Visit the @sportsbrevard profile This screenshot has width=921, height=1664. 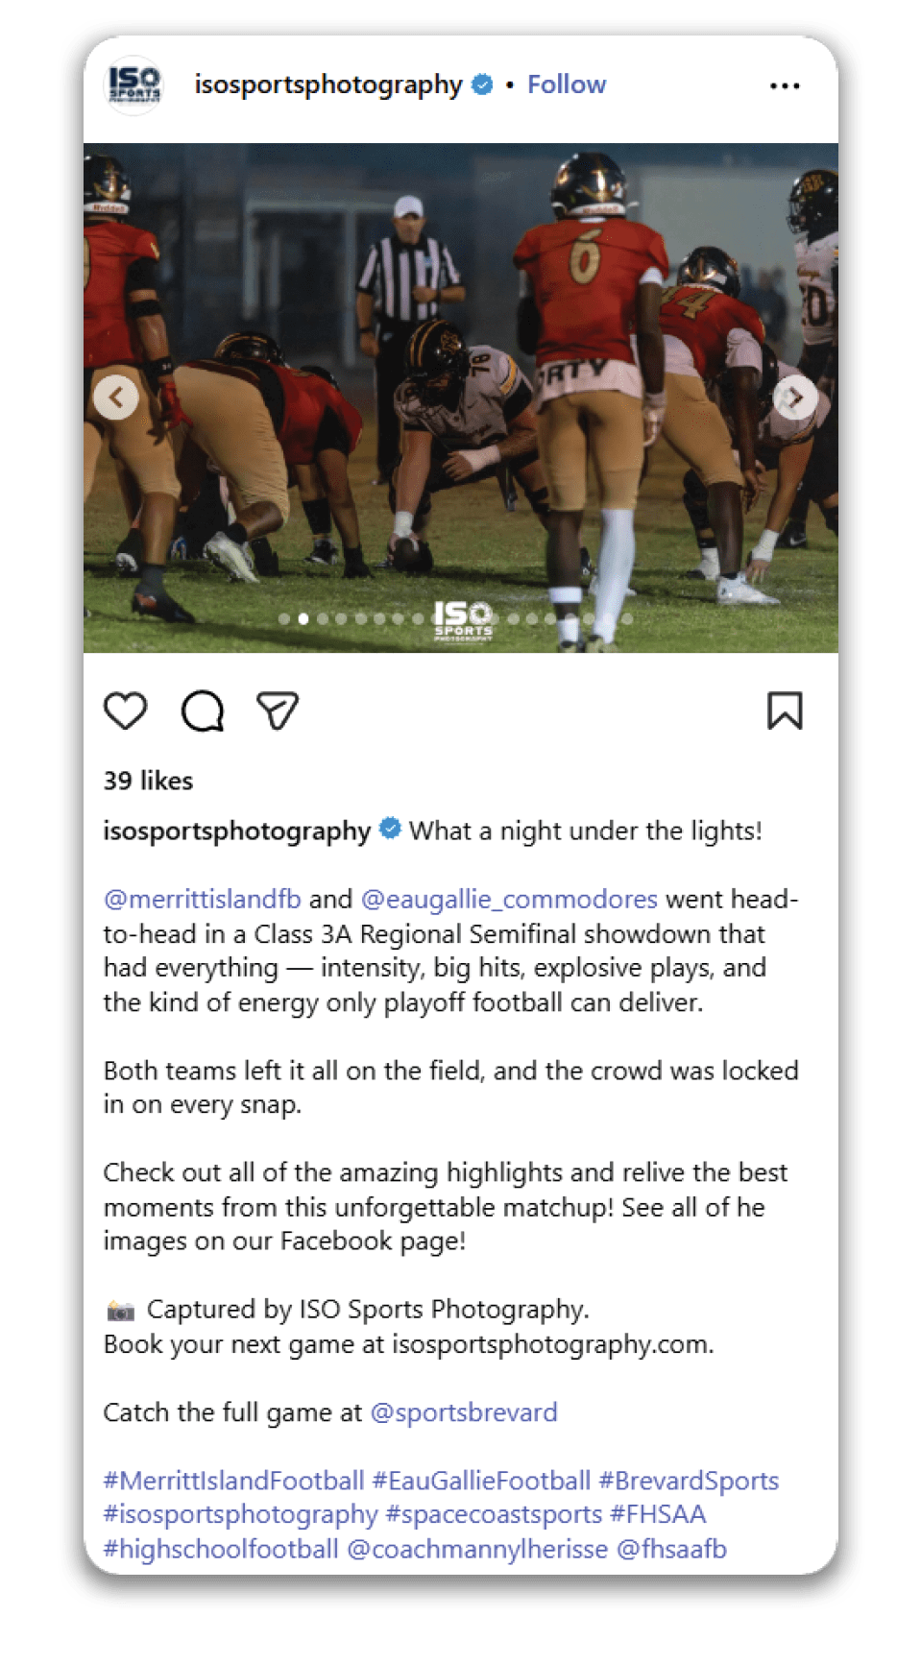(464, 1412)
